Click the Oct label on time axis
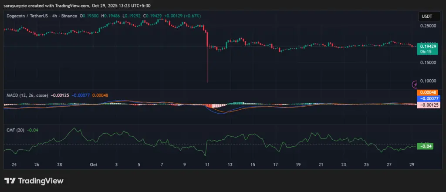The image size is (446, 192). coord(93,165)
